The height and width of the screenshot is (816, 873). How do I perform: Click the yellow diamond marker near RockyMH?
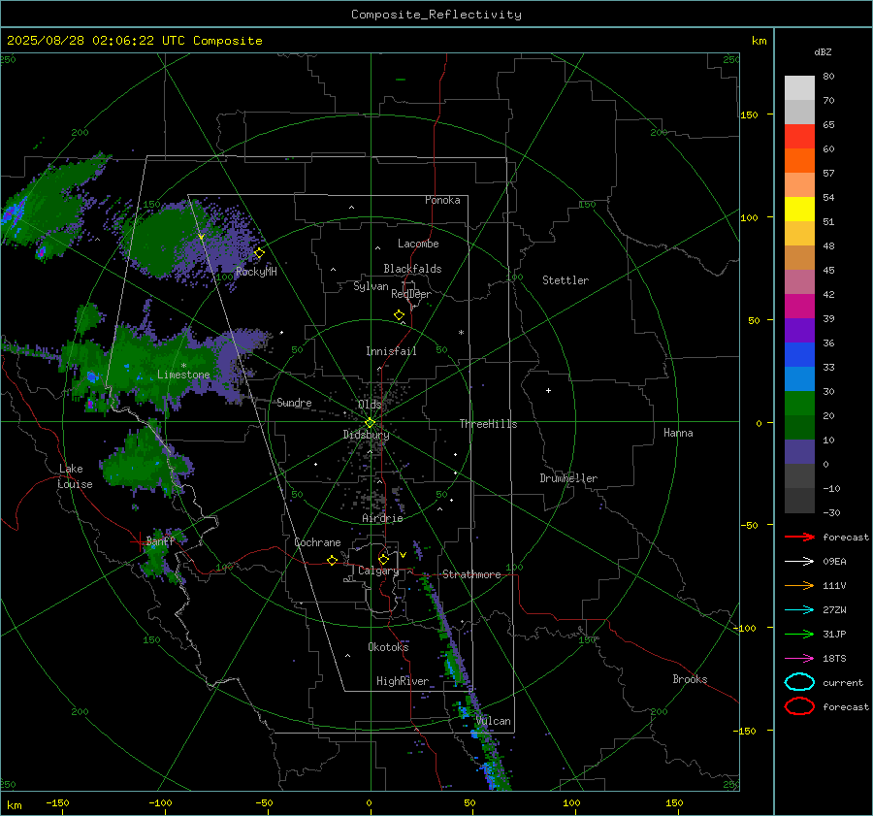(259, 253)
